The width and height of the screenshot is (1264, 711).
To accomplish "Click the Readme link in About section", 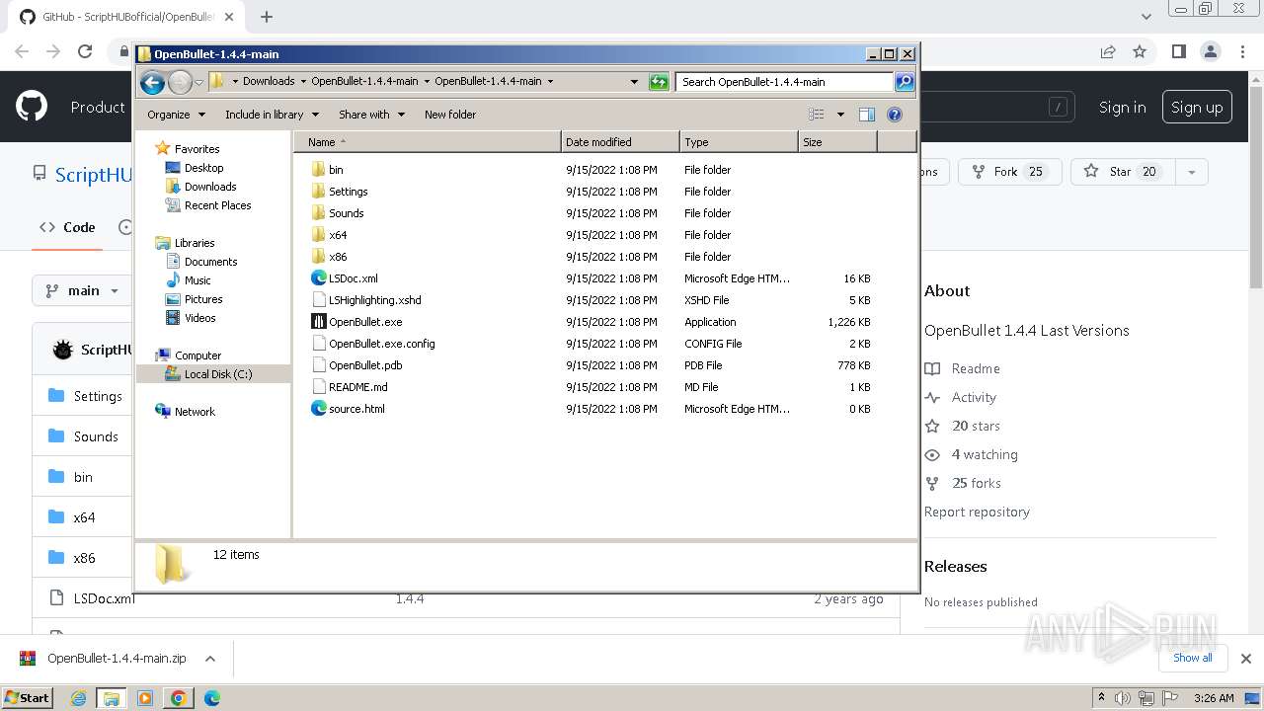I will (x=976, y=368).
